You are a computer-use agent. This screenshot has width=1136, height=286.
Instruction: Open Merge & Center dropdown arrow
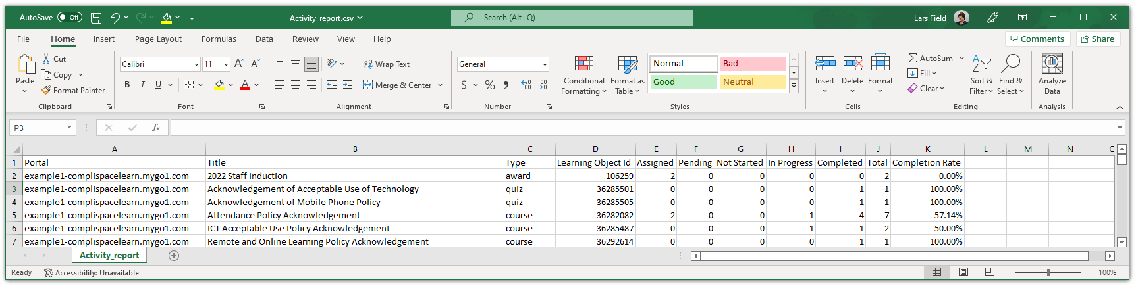click(x=441, y=85)
